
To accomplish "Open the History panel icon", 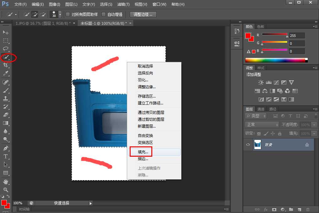I will click(237, 31).
